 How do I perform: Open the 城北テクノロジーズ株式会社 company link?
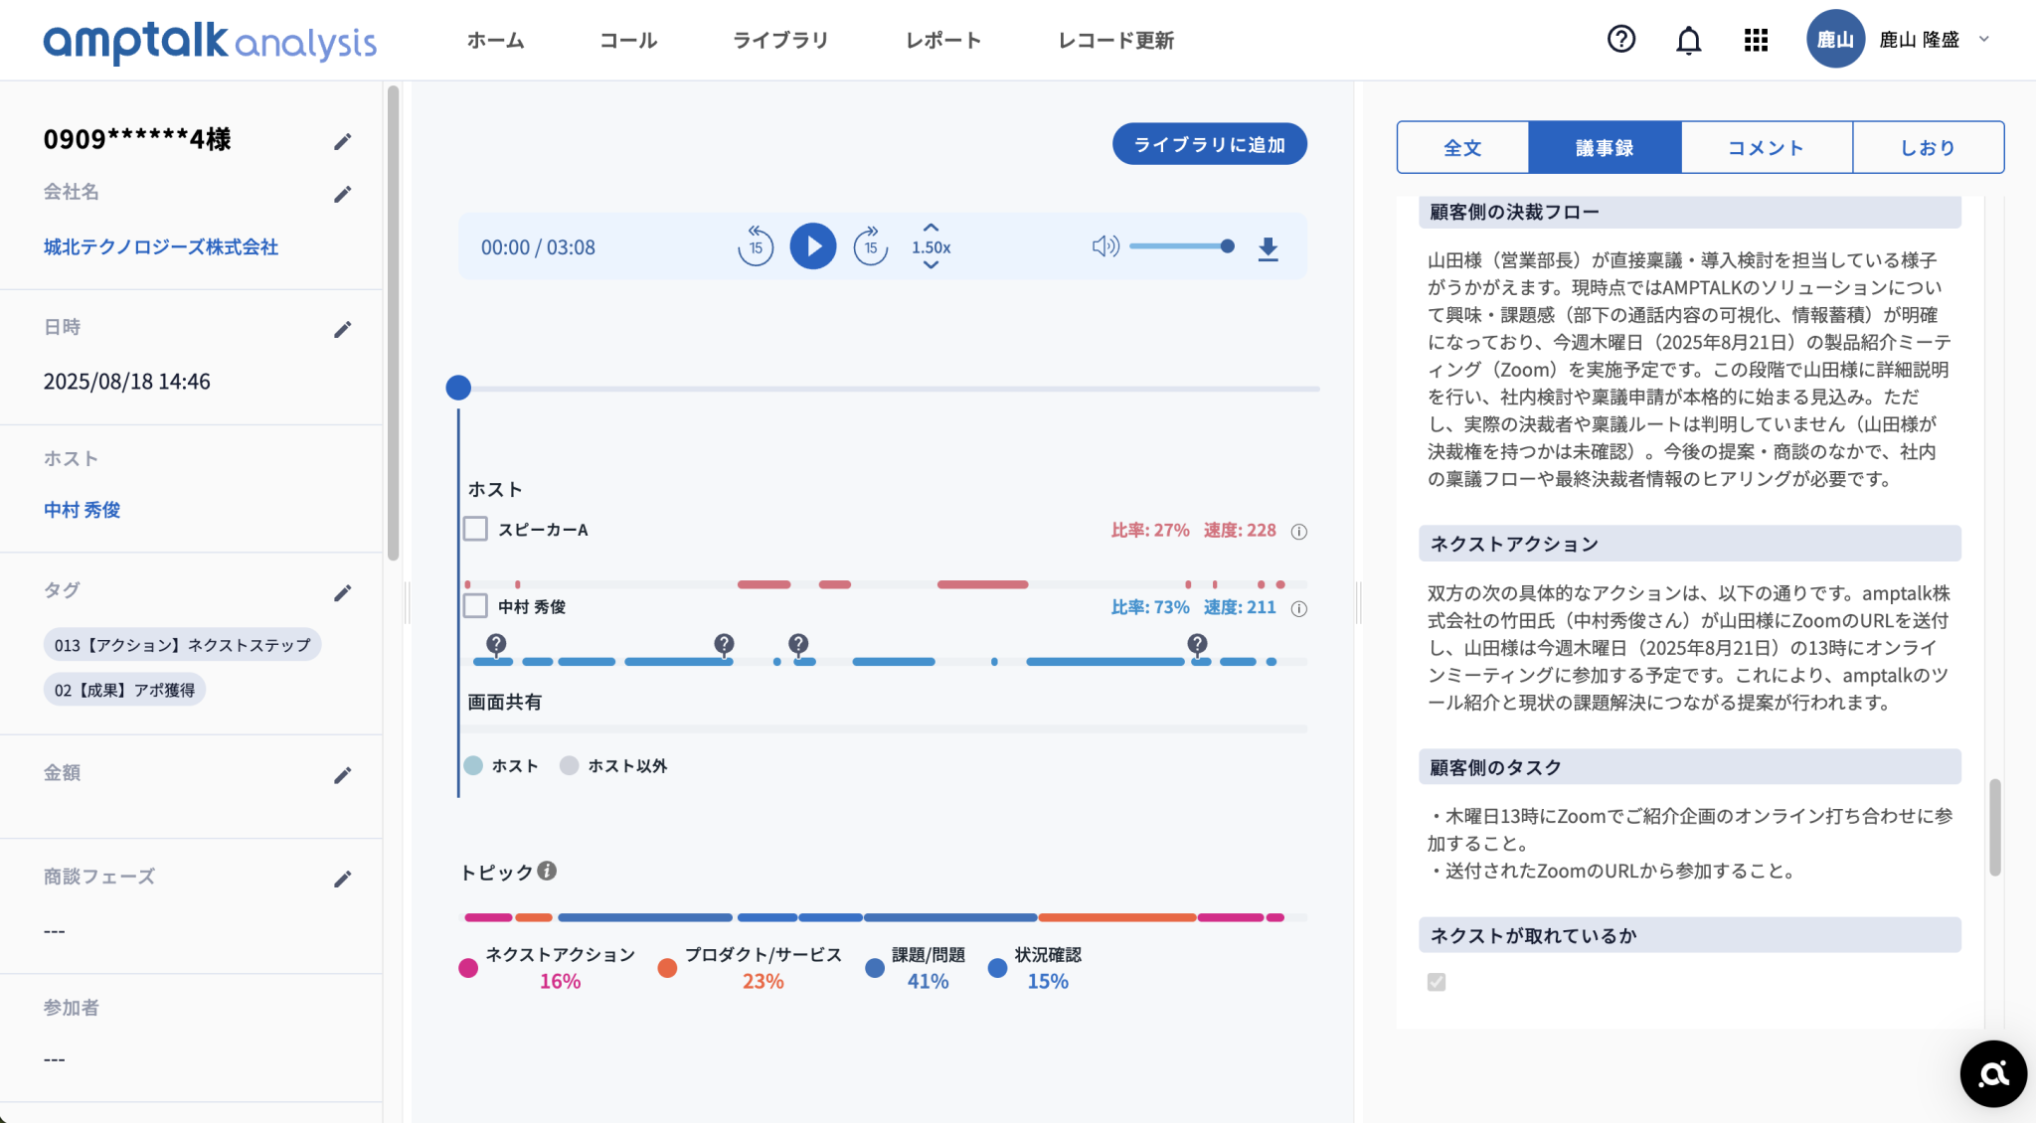pos(160,247)
